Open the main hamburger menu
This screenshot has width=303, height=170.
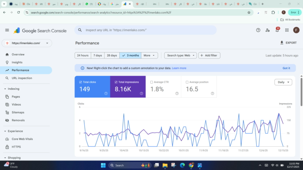(7, 30)
